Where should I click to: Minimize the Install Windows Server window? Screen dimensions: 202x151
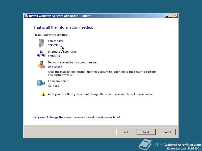(x=167, y=16)
